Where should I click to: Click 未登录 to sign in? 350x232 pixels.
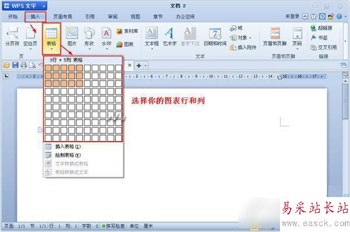click(x=292, y=16)
